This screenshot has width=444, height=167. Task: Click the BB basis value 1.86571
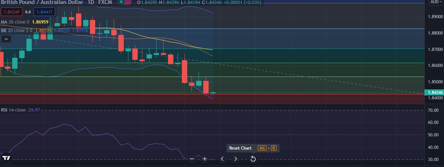pos(44,31)
